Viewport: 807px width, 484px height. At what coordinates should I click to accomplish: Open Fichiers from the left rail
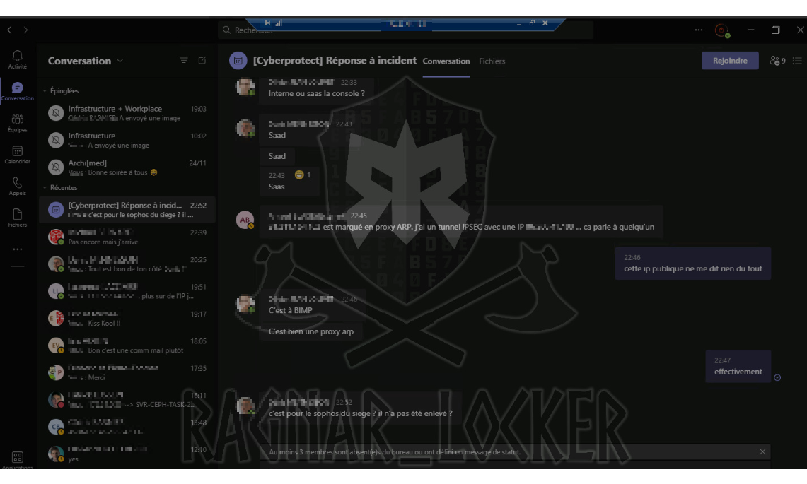17,216
